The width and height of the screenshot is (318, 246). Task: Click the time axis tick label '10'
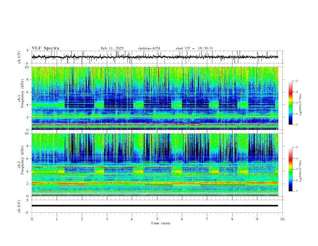(282, 219)
